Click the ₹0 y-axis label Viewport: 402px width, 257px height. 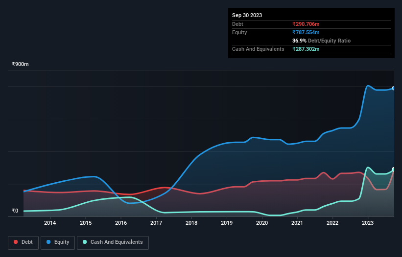tap(15, 211)
